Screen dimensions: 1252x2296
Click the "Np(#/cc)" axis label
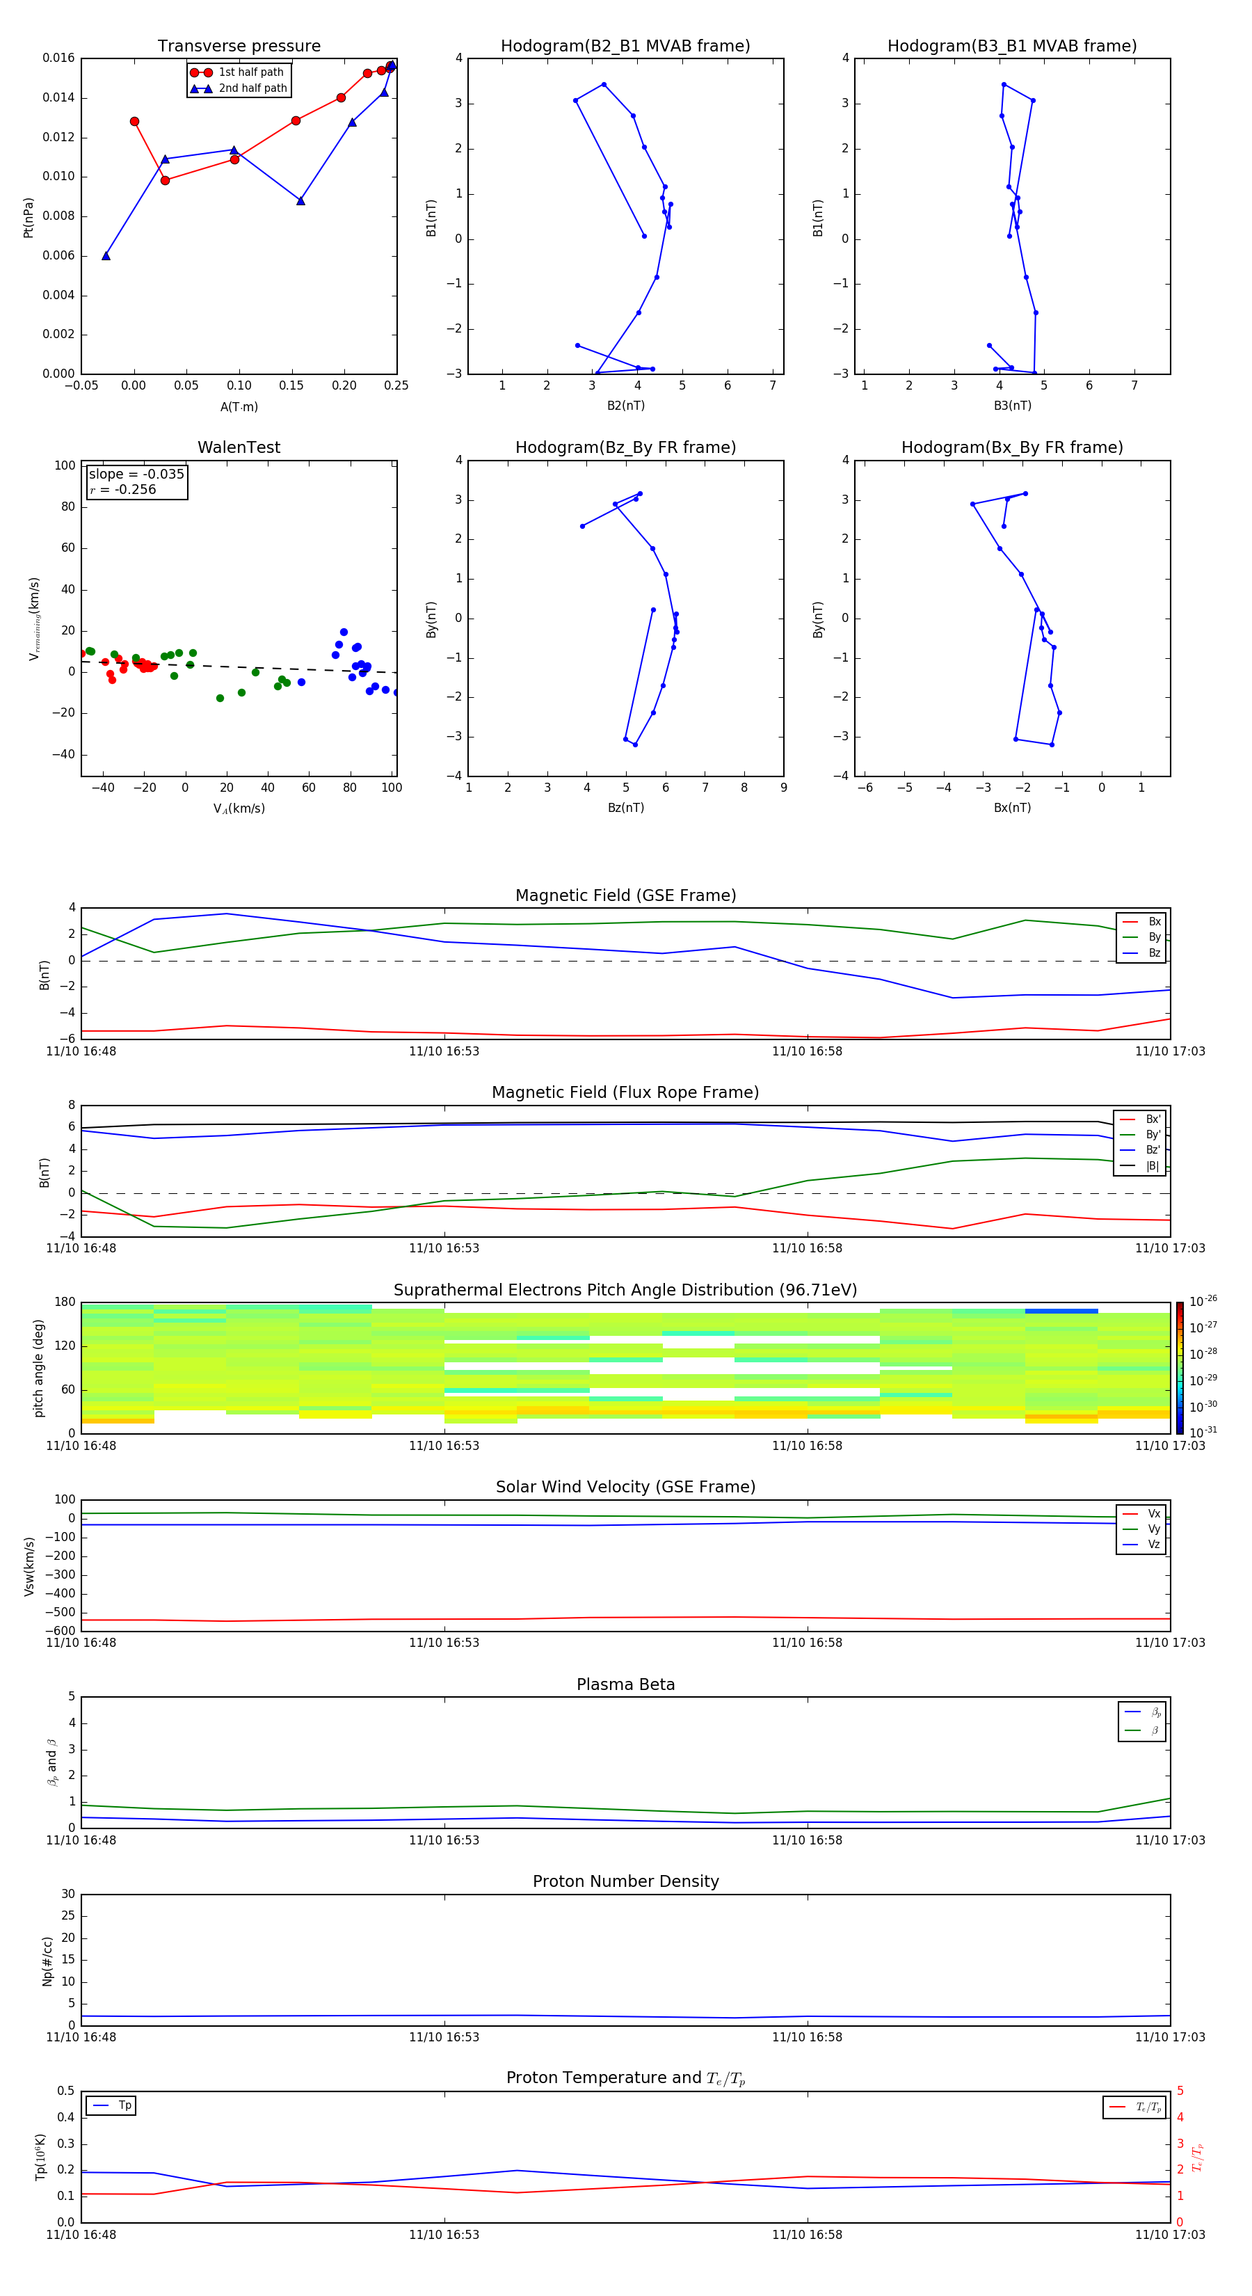click(47, 1961)
